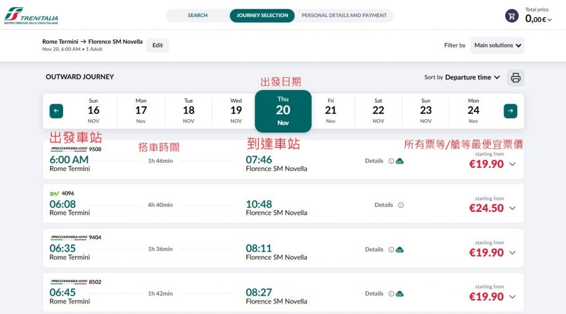Open the Main solutions filter dropdown
The width and height of the screenshot is (566, 314).
(x=497, y=45)
